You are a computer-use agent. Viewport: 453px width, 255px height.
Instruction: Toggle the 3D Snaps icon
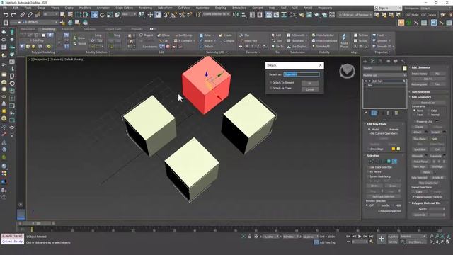(x=166, y=15)
